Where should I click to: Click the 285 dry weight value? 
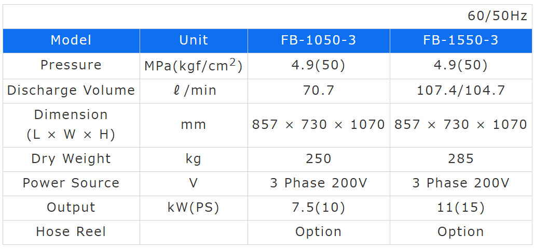[461, 158]
